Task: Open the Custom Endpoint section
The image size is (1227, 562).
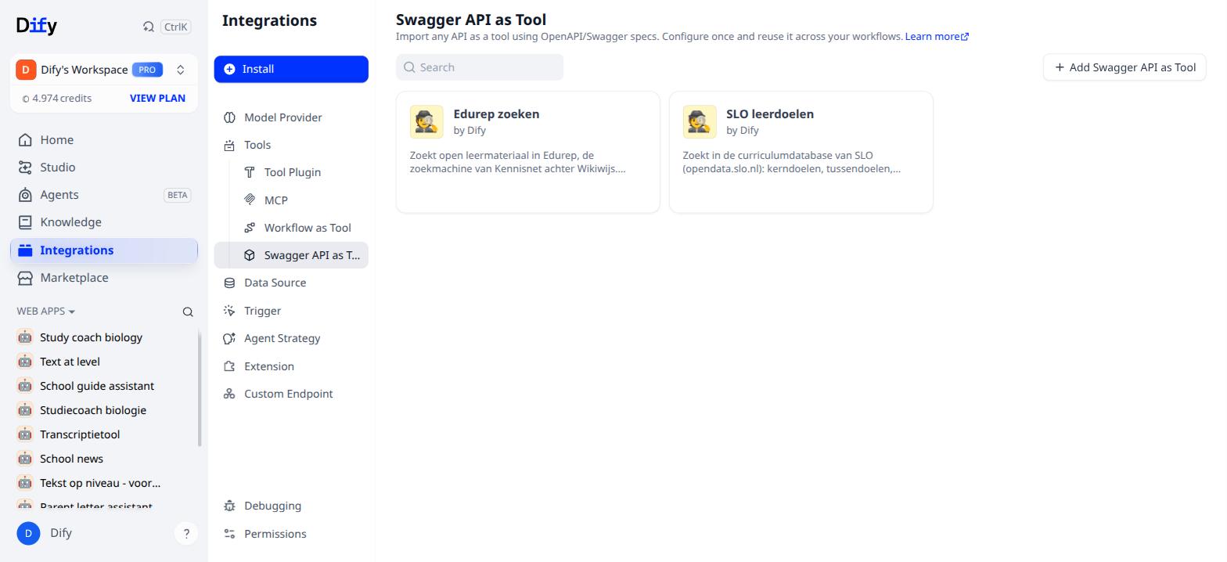Action: (291, 394)
